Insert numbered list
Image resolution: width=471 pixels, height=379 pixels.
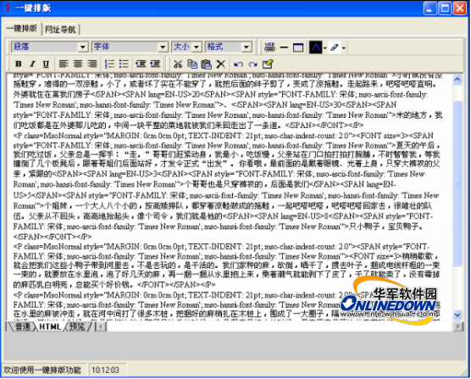point(109,64)
